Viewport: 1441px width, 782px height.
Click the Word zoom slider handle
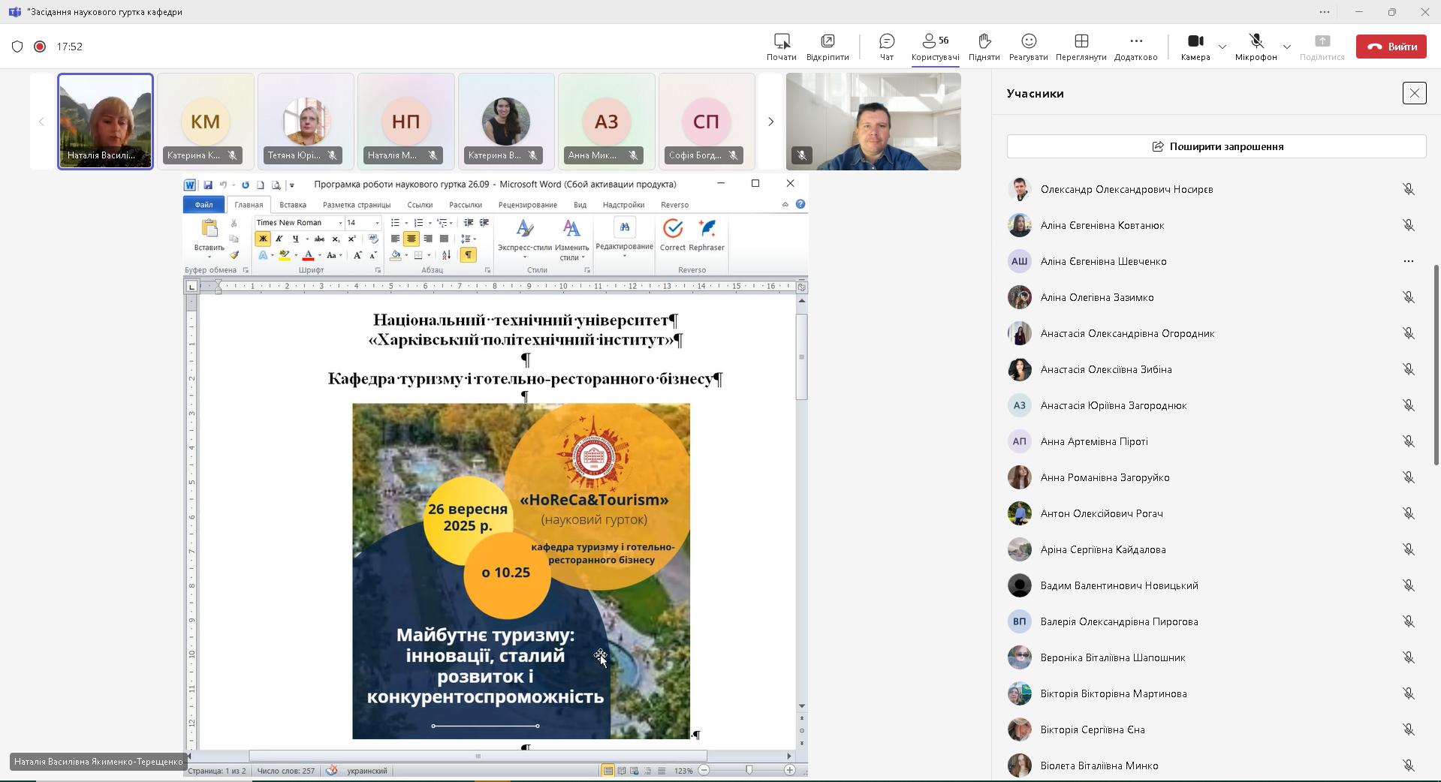point(748,770)
